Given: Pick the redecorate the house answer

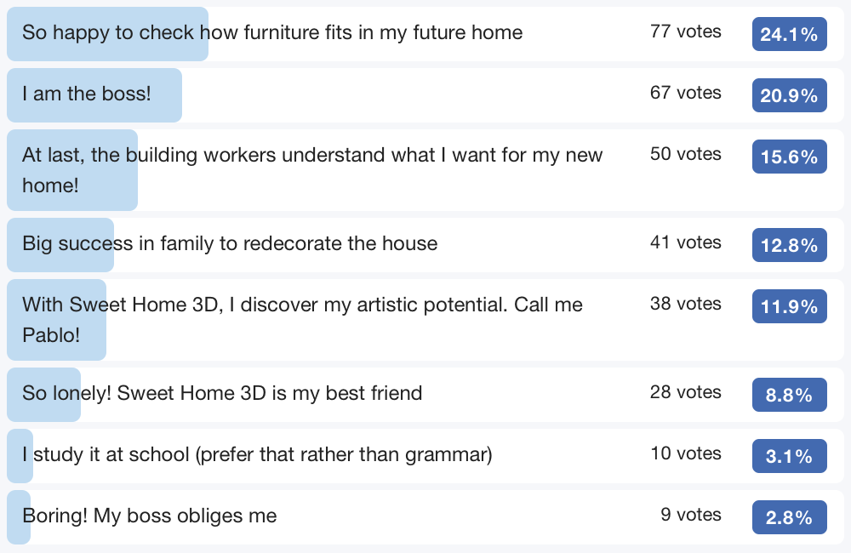Looking at the screenshot, I should click(230, 244).
